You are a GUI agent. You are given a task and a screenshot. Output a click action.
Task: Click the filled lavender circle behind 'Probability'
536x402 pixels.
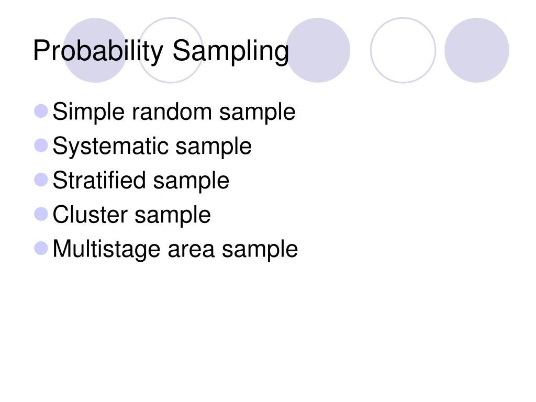click(95, 50)
